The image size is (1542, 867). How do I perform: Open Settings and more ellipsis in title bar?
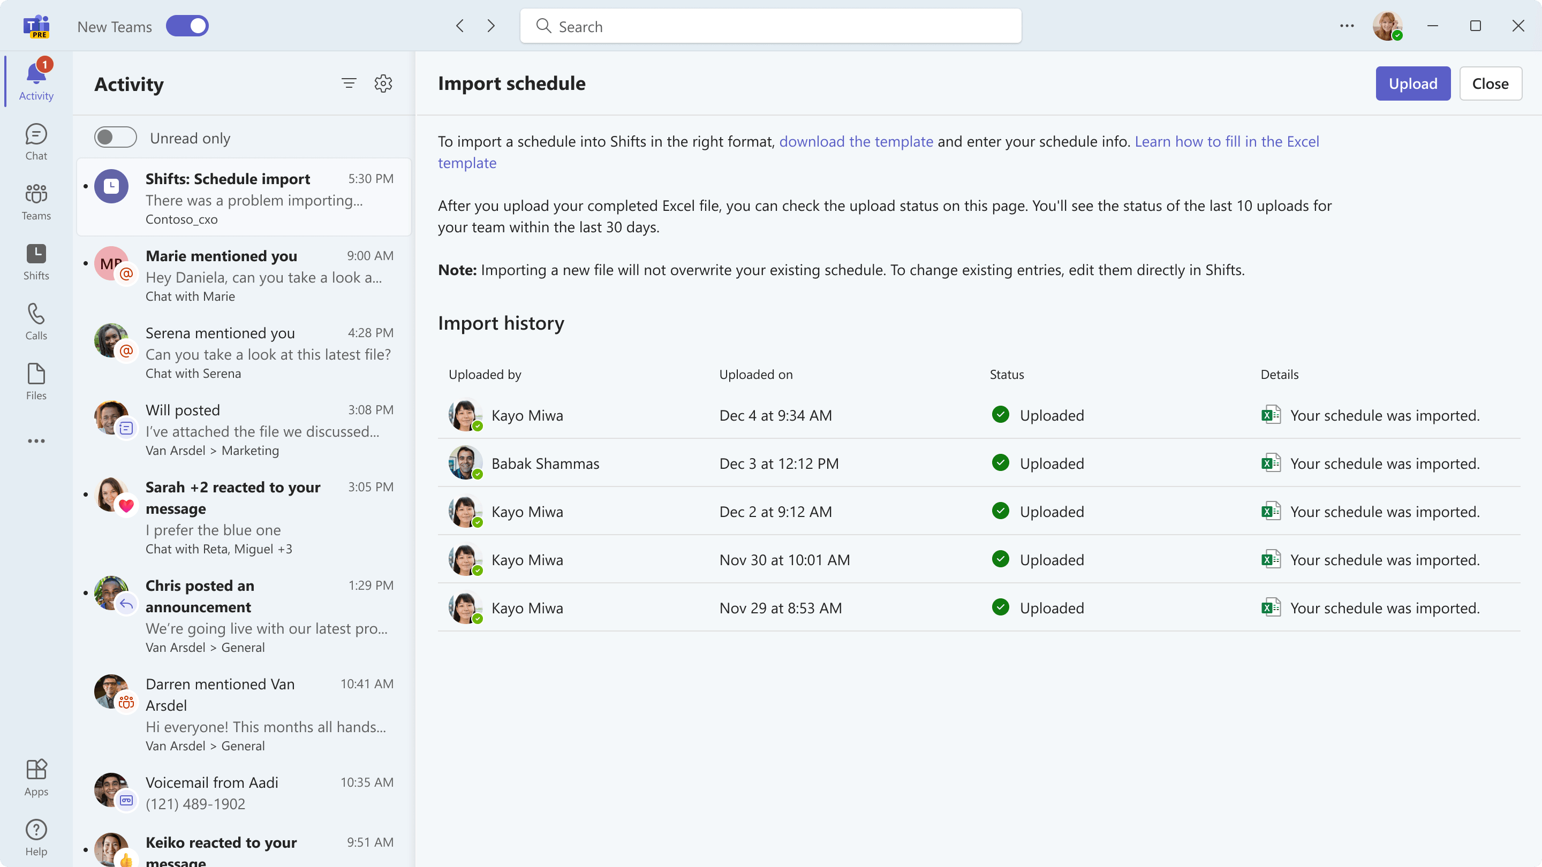(1347, 26)
